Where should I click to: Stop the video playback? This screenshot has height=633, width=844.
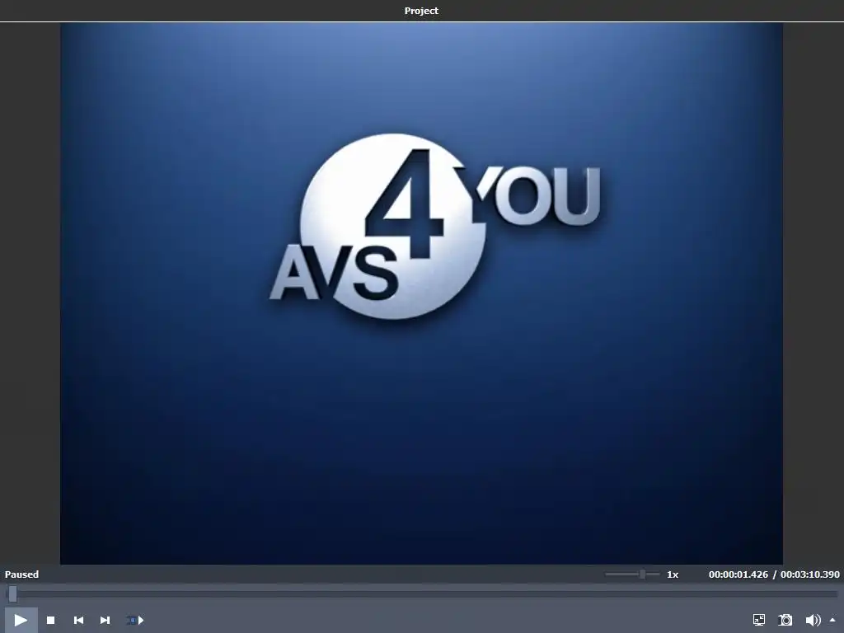point(50,620)
